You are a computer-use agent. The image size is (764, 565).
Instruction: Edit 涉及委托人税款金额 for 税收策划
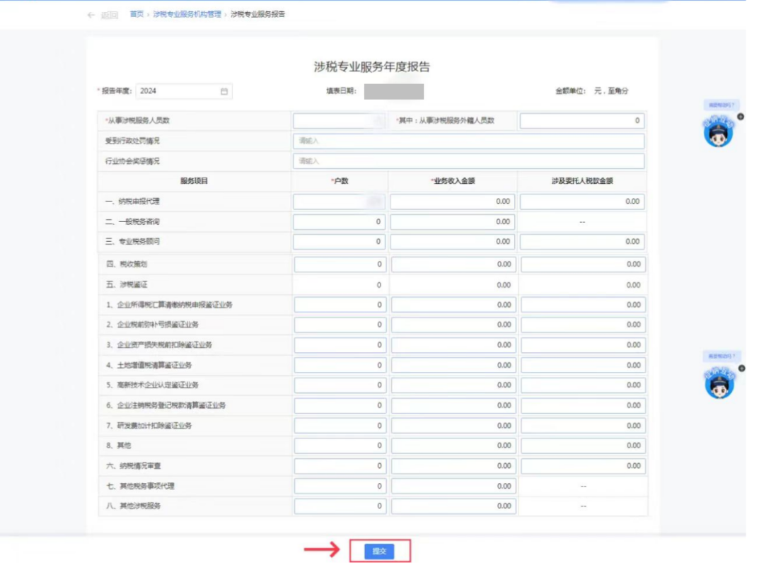580,264
